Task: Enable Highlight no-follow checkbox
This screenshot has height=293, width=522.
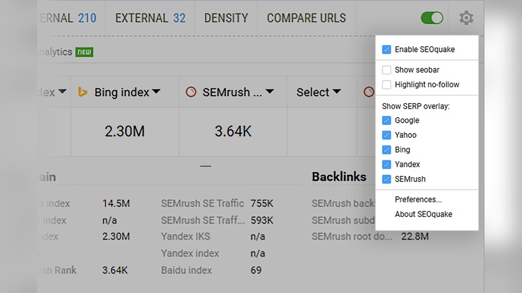Action: coord(386,85)
